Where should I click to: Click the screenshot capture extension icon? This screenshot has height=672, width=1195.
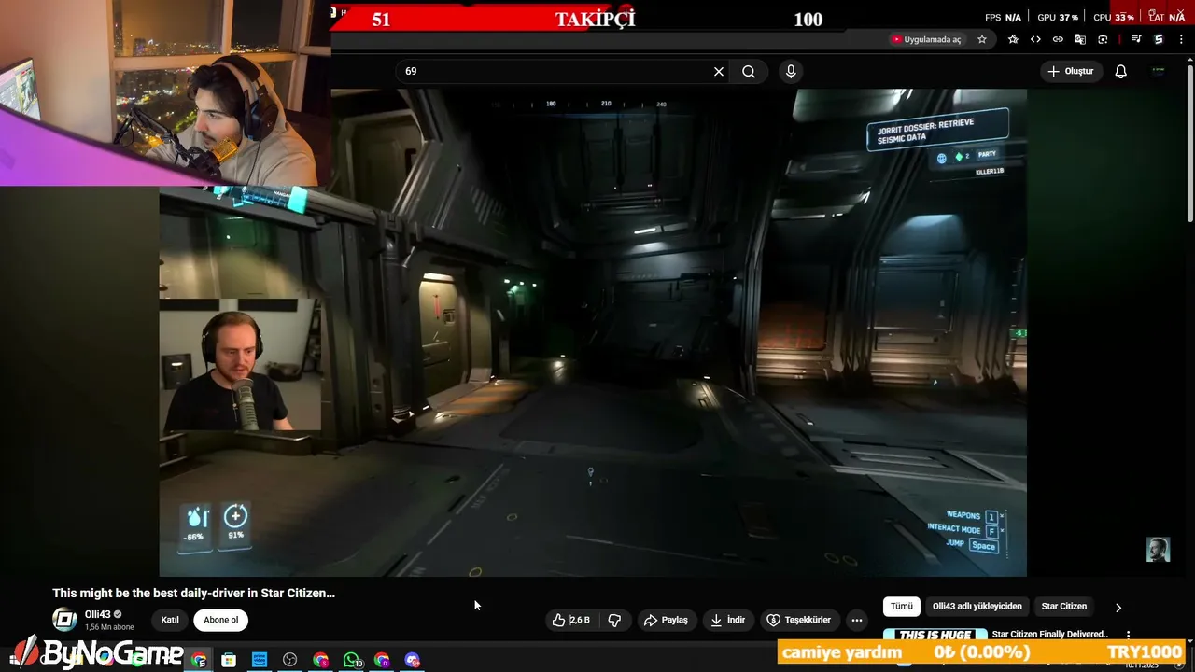1103,39
